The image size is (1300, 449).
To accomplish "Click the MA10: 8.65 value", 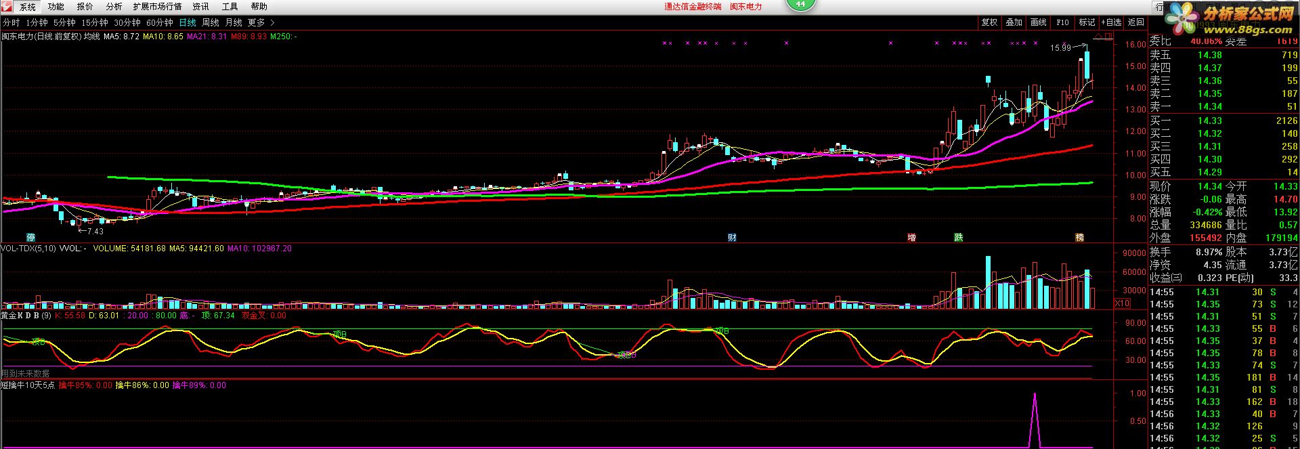I will [x=162, y=37].
